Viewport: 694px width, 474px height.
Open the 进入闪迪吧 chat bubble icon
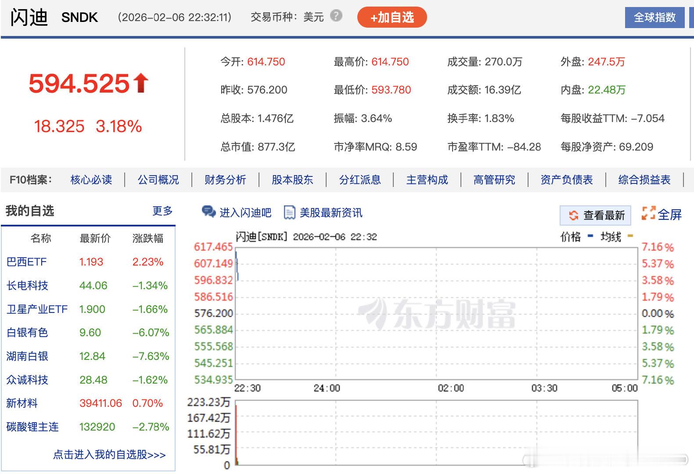(209, 212)
